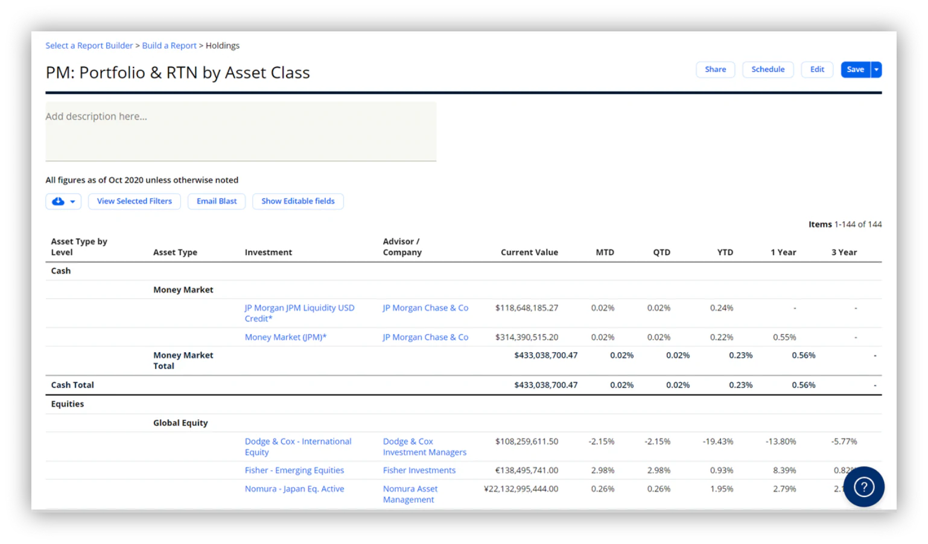Share this report
This screenshot has height=544, width=928.
point(715,70)
